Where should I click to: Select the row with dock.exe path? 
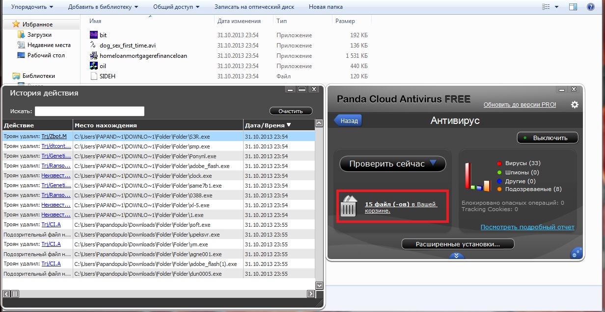pos(159,175)
